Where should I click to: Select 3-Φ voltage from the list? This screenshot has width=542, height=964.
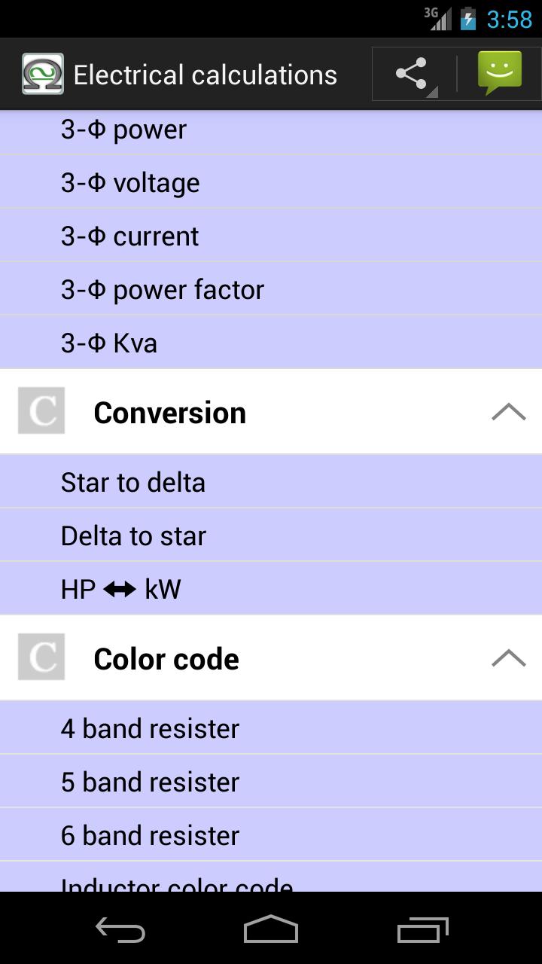pyautogui.click(x=271, y=183)
